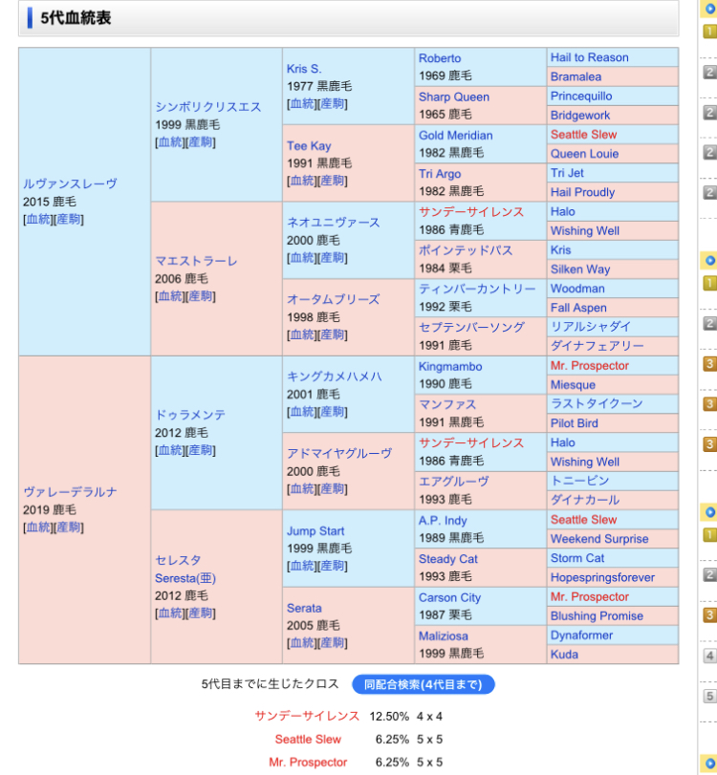Open the Steady Cat link
717x775 pixels.
tap(448, 559)
